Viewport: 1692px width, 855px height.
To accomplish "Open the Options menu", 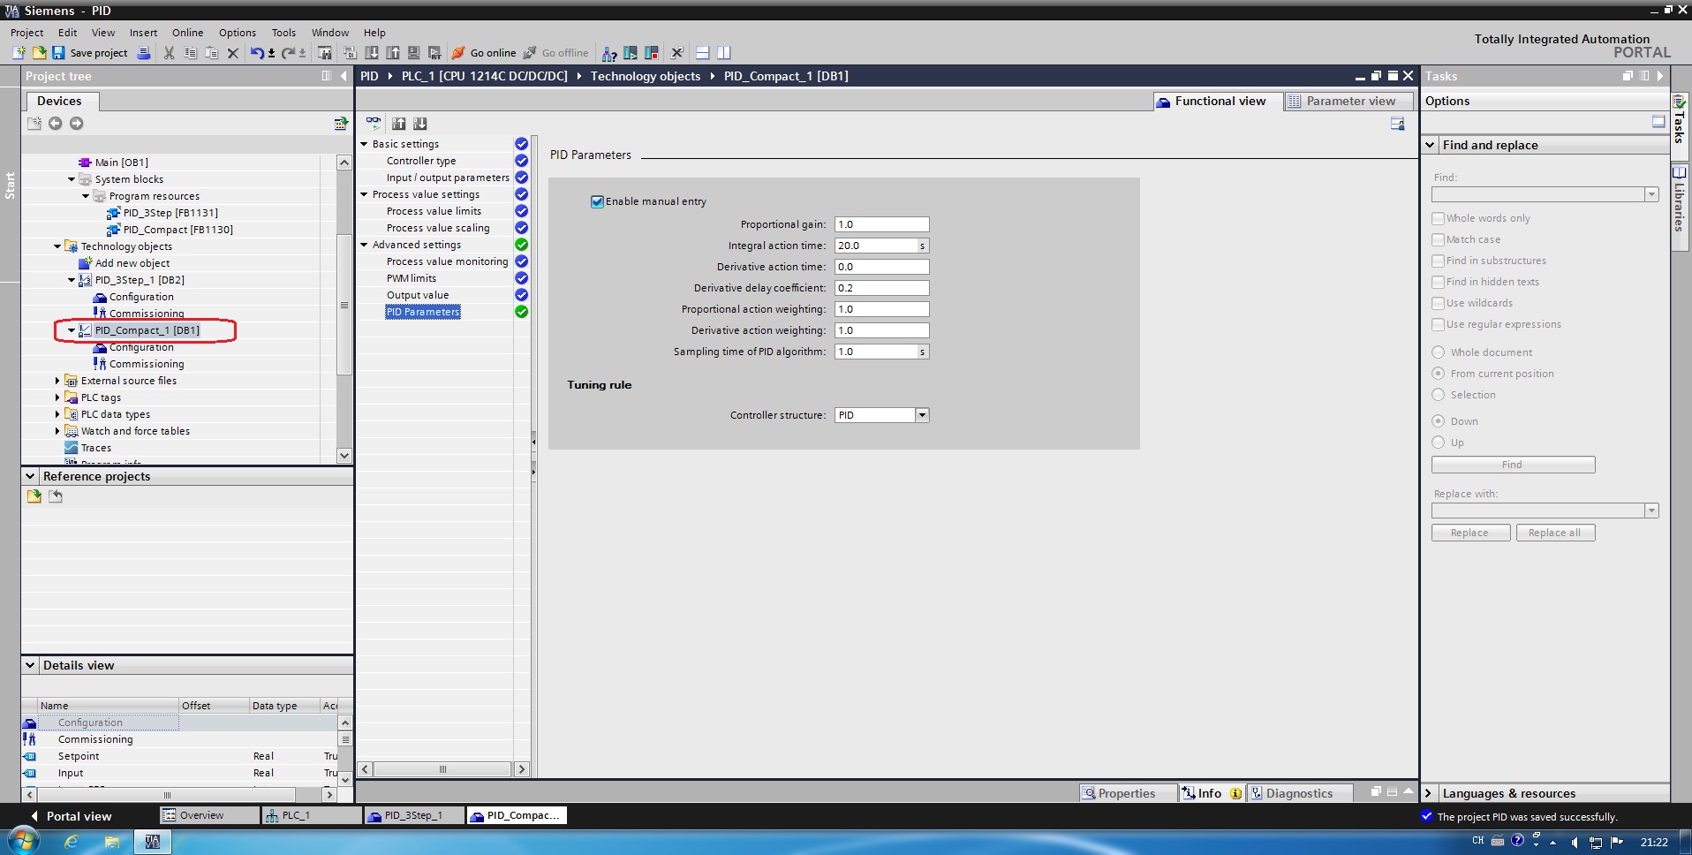I will pyautogui.click(x=238, y=33).
